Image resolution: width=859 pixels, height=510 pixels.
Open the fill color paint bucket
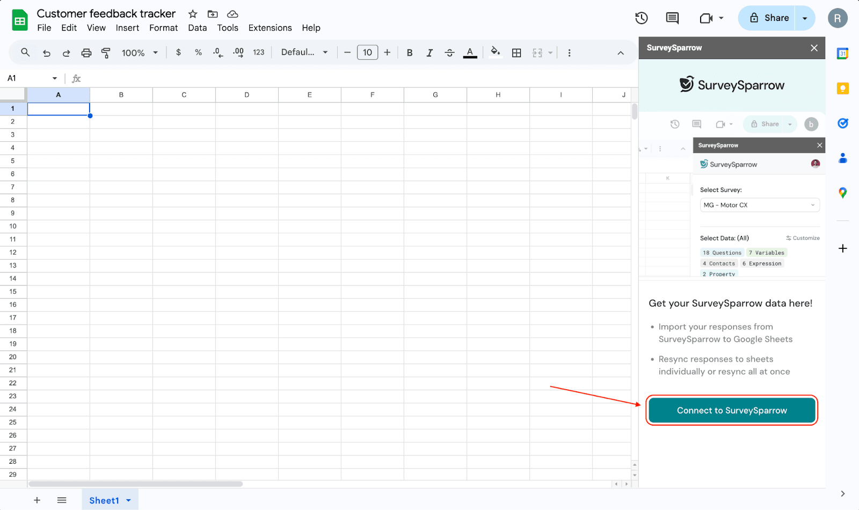[495, 52]
